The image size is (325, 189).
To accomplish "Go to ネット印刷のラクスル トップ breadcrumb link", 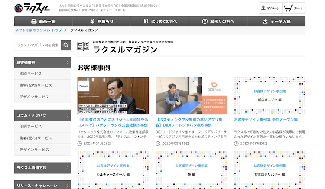I will (x=39, y=30).
